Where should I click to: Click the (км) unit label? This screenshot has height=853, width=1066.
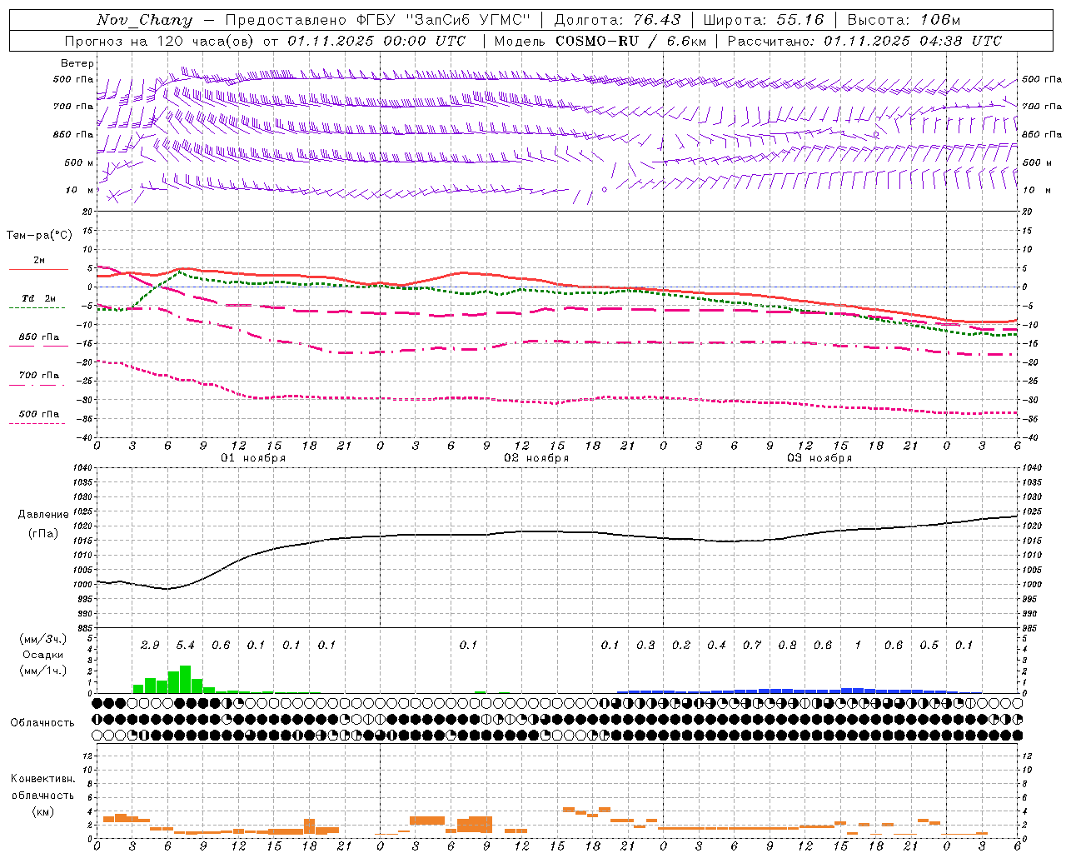(42, 812)
